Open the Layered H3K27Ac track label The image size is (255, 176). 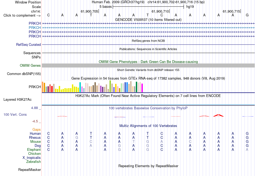point(17,100)
